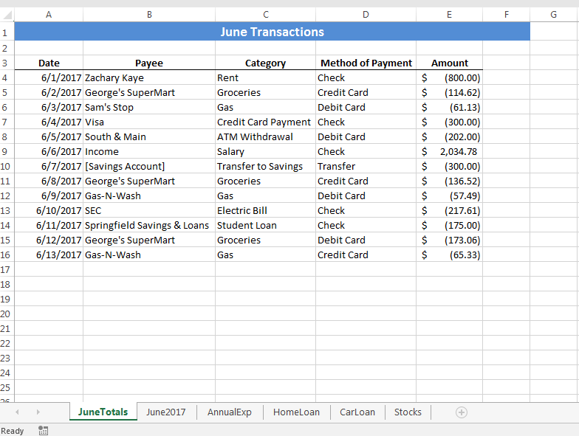The height and width of the screenshot is (436, 579).
Task: Click the June Transactions title cell
Action: [x=272, y=32]
